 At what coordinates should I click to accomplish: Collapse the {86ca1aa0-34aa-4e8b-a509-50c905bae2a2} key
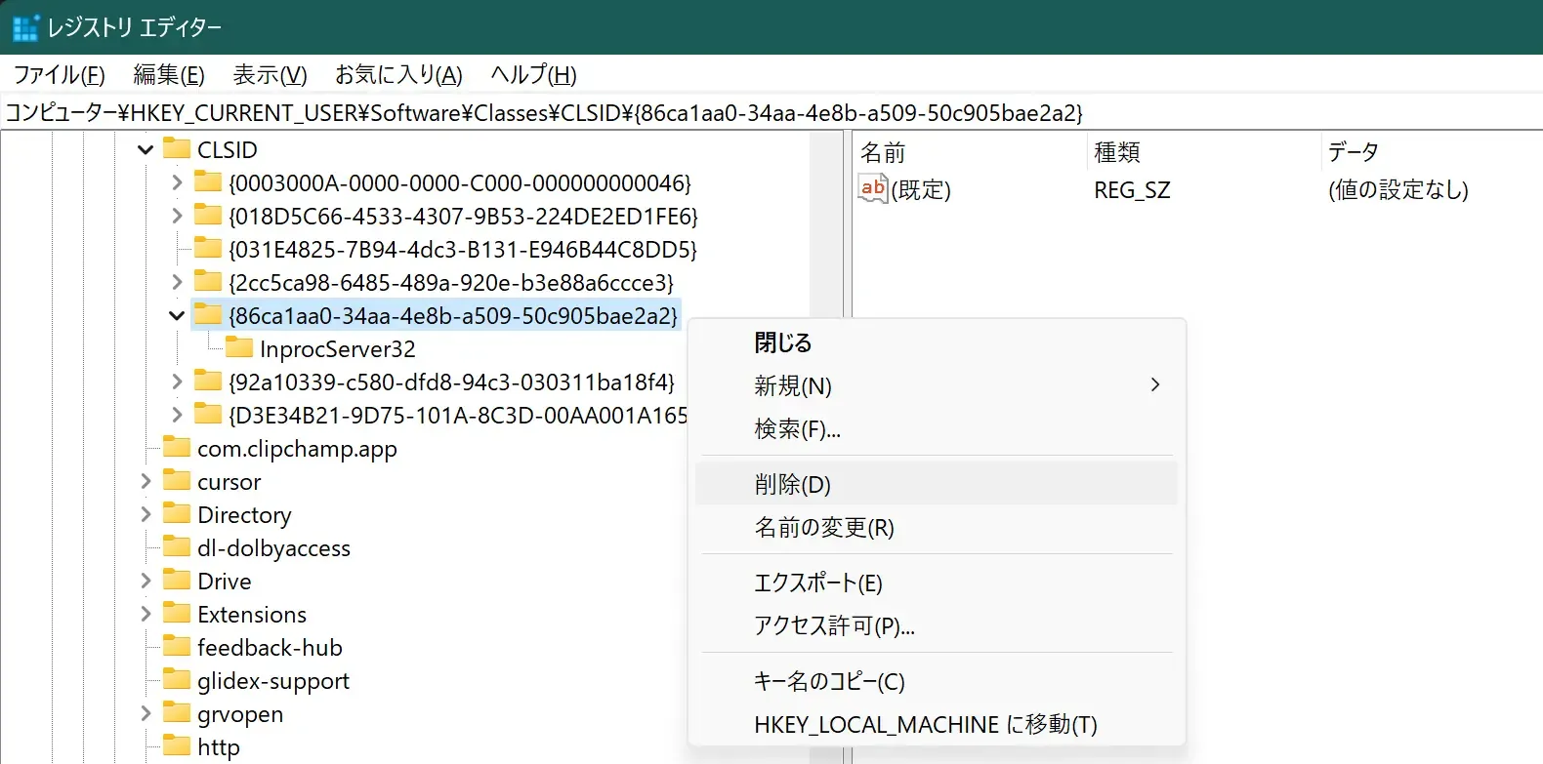tap(177, 315)
